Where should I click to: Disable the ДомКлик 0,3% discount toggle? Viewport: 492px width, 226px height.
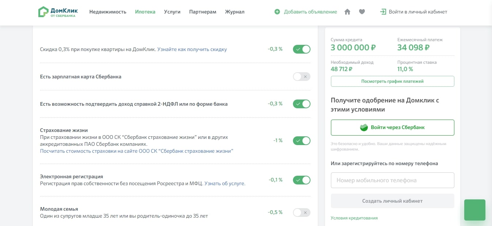(x=301, y=49)
